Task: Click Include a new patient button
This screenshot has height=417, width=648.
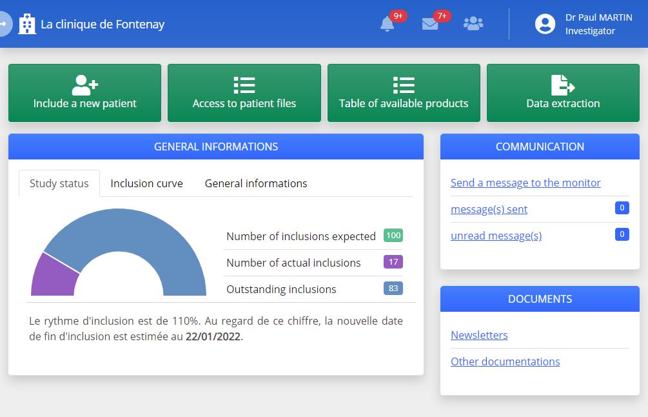Action: coord(84,93)
